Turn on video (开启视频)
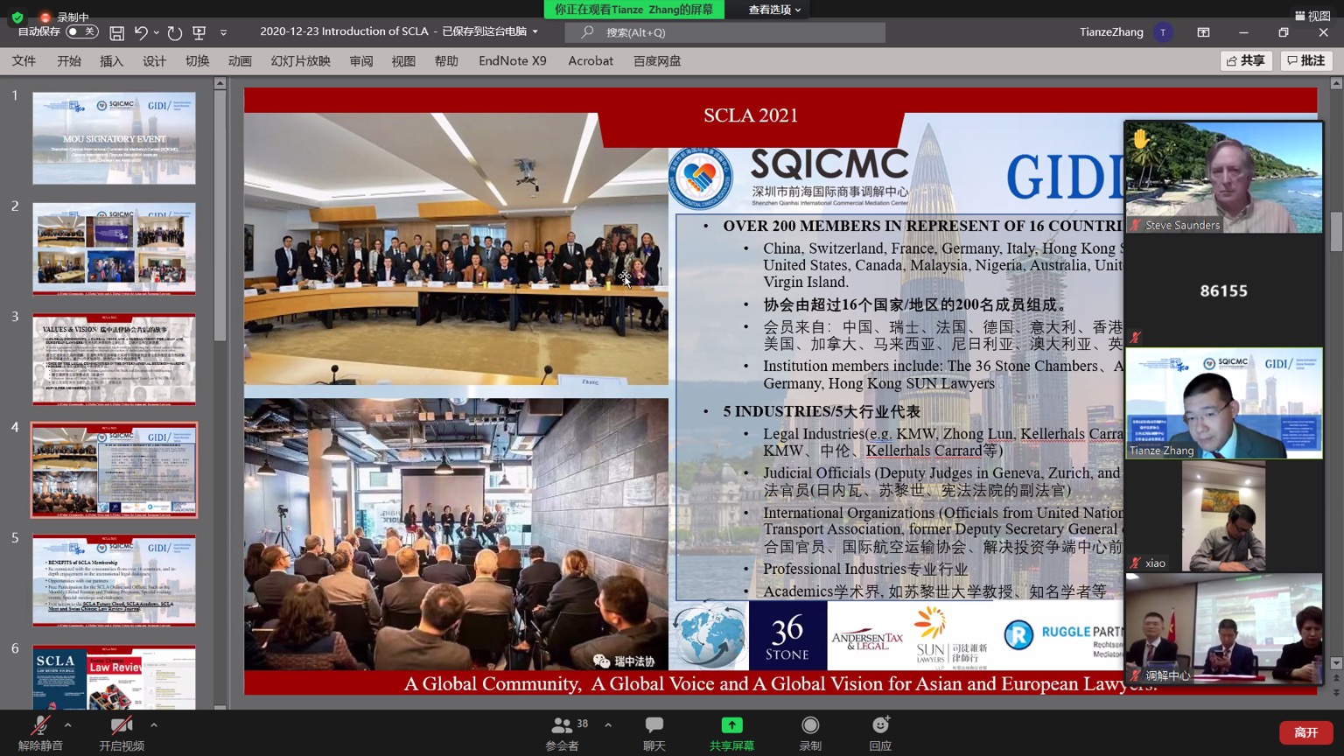Viewport: 1344px width, 756px height. [122, 732]
